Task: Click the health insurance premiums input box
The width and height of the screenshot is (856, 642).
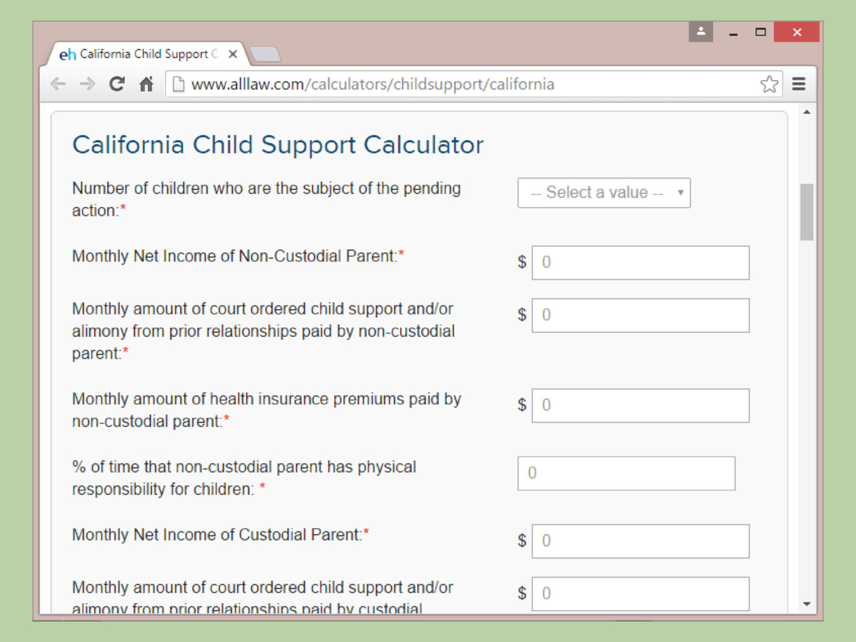Action: (x=640, y=405)
